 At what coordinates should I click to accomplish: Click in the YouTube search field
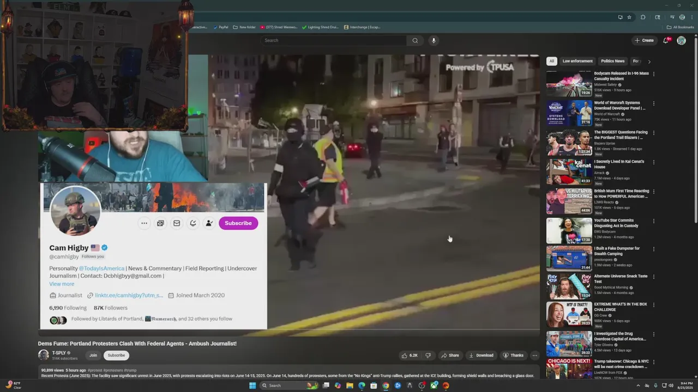tap(333, 40)
